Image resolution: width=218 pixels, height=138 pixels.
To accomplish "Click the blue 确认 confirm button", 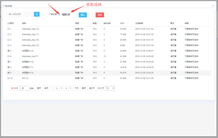I will click(x=83, y=15).
